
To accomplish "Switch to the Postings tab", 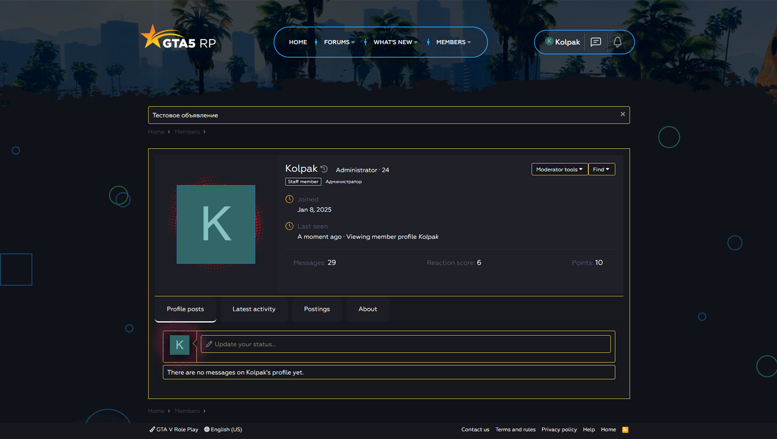I will [x=317, y=309].
